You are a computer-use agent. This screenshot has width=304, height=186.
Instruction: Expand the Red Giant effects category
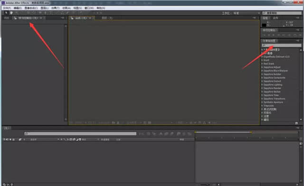(262, 64)
